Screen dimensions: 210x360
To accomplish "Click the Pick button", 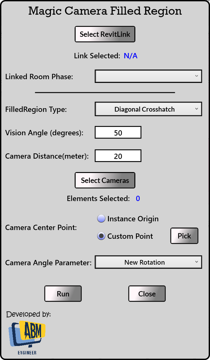I will tap(184, 236).
